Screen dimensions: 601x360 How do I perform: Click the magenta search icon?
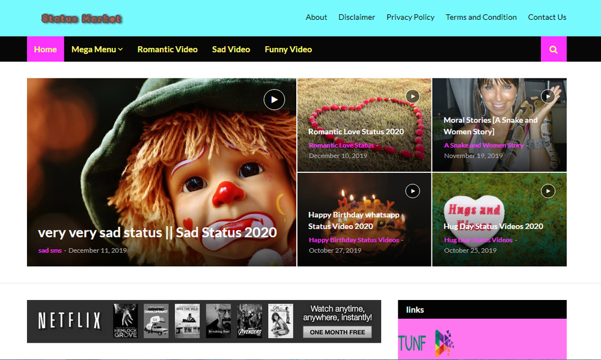554,49
